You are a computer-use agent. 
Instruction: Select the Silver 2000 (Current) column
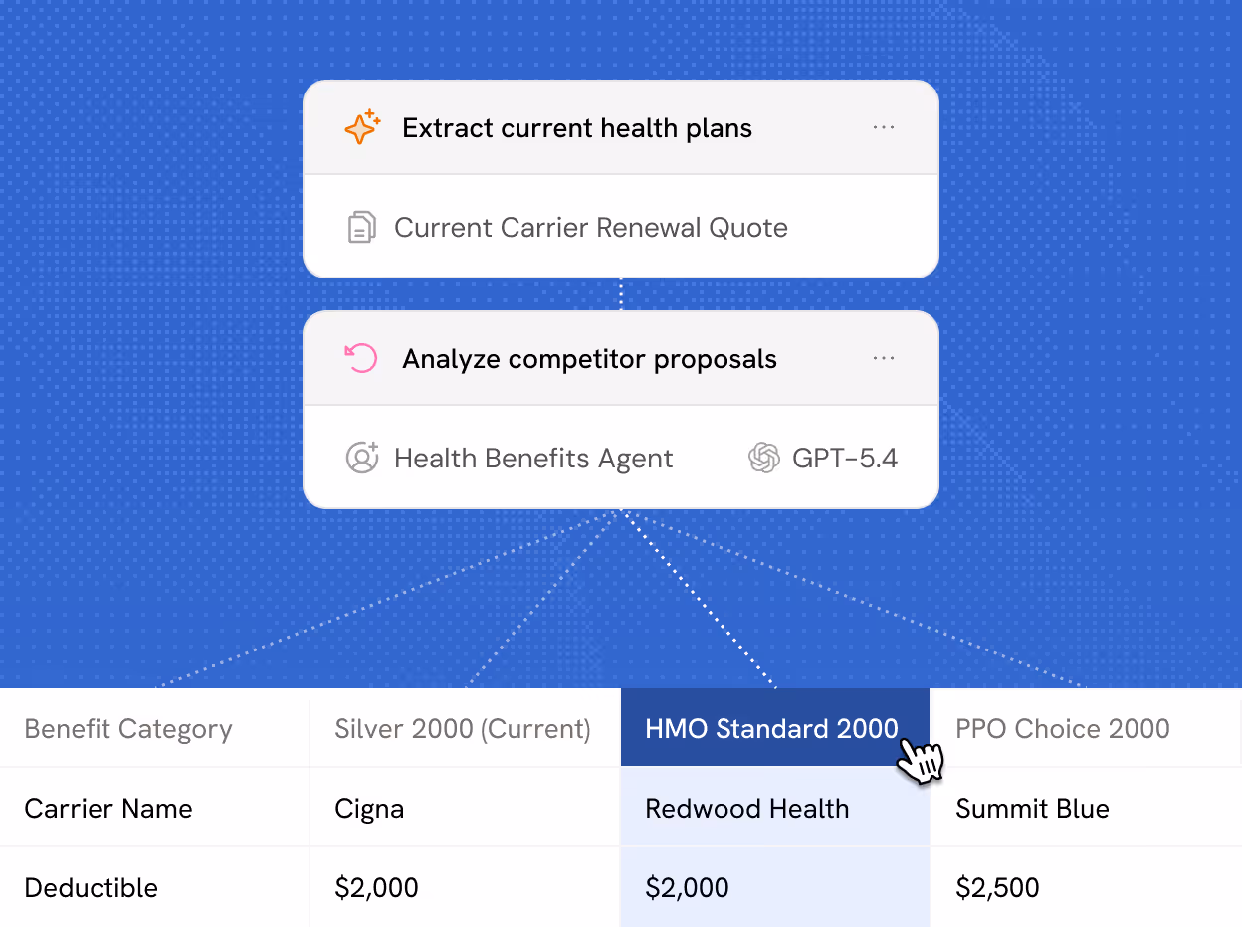click(x=463, y=728)
